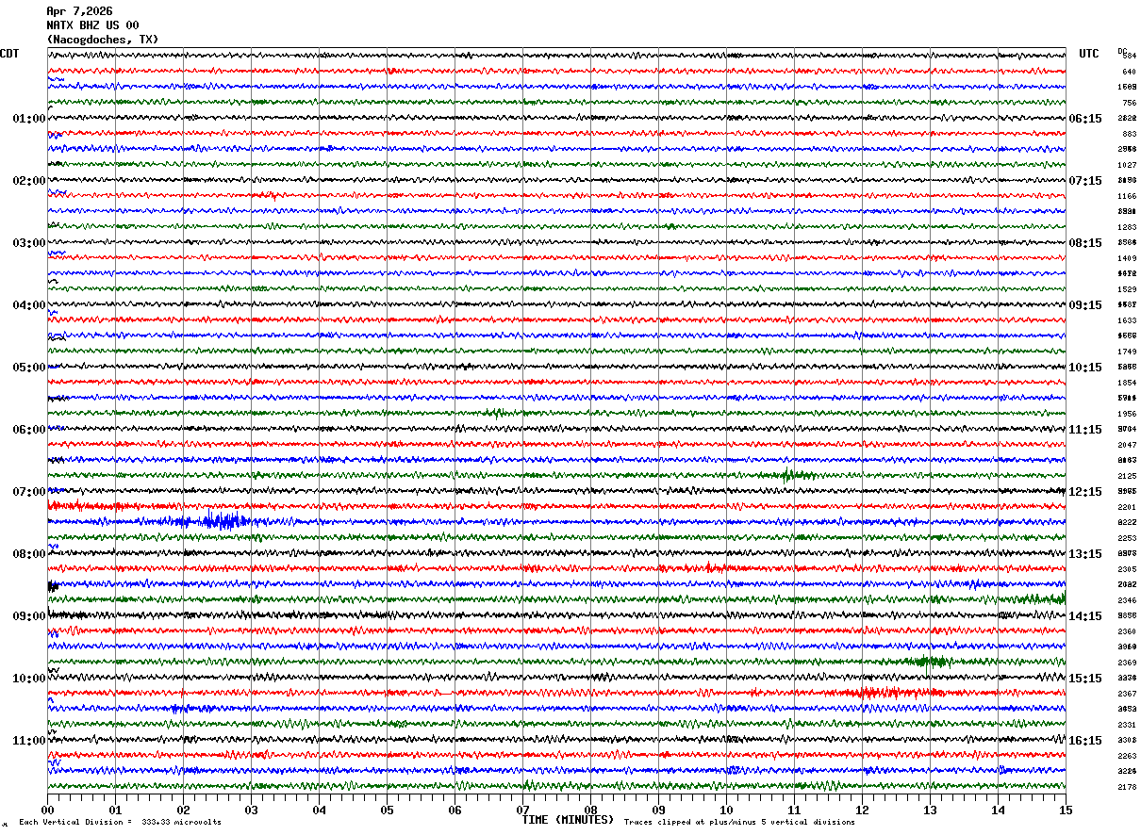
Task: Pick minute tick label 02 on time axis
Action: tap(183, 810)
